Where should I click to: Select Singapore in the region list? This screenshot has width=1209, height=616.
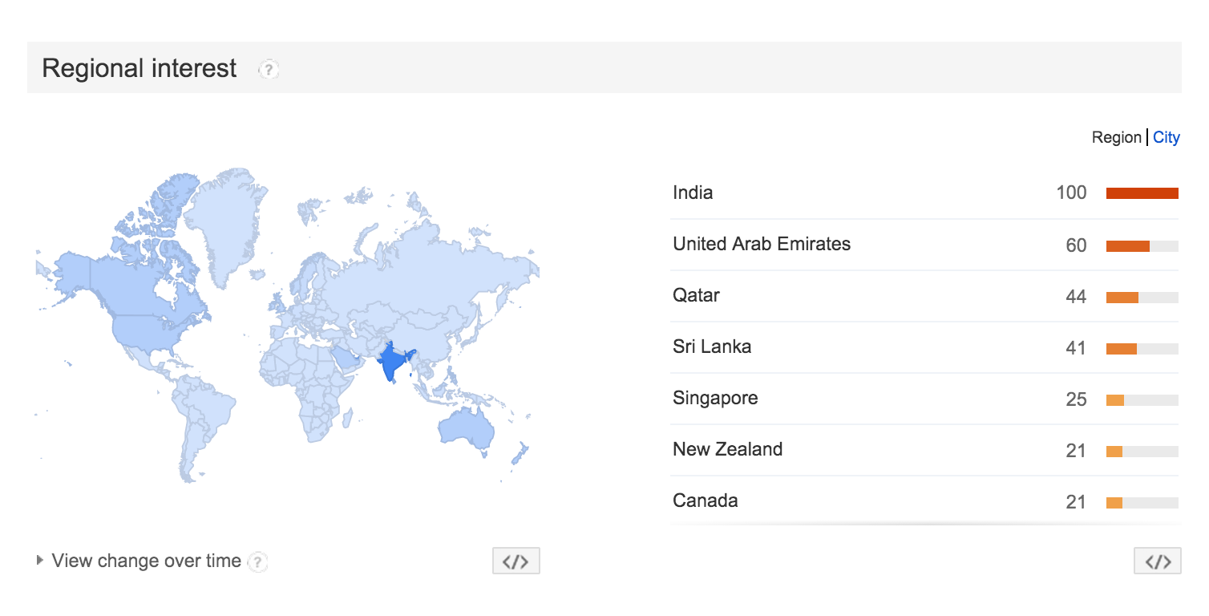click(715, 399)
